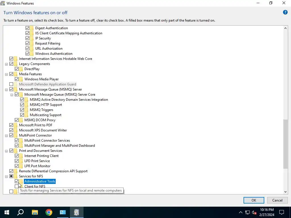Image resolution: width=291 pixels, height=218 pixels.
Task: Open the help question mark icon
Action: pos(285,12)
